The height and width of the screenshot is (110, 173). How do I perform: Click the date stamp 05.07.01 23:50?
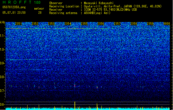(14, 13)
